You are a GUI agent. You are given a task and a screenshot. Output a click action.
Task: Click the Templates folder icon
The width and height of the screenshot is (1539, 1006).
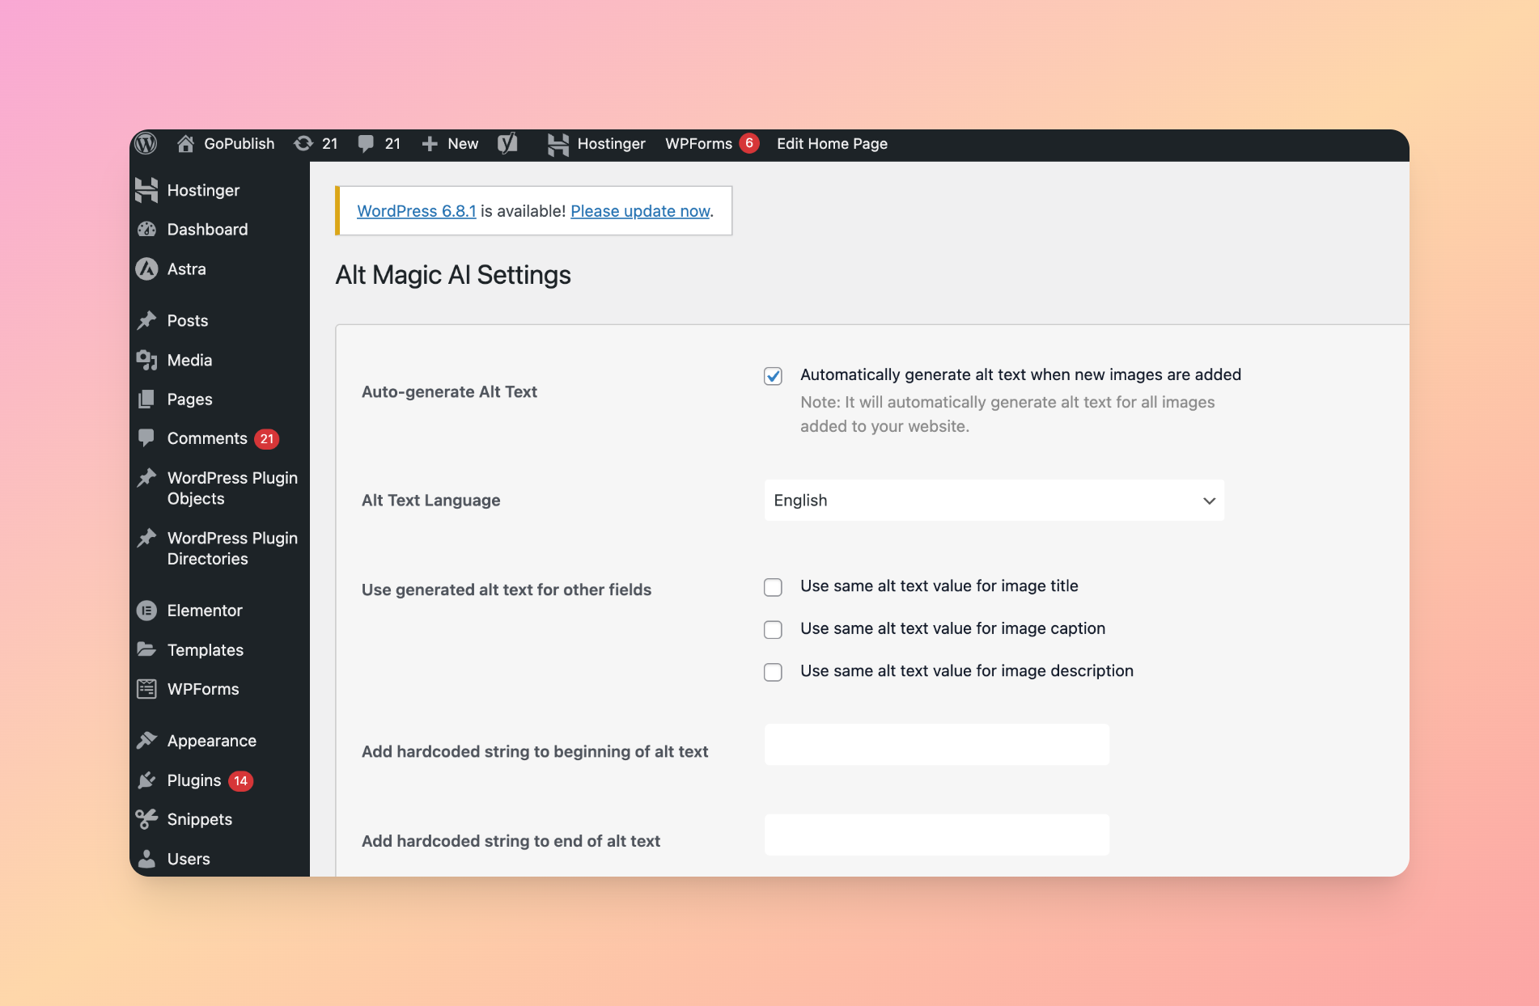tap(146, 649)
